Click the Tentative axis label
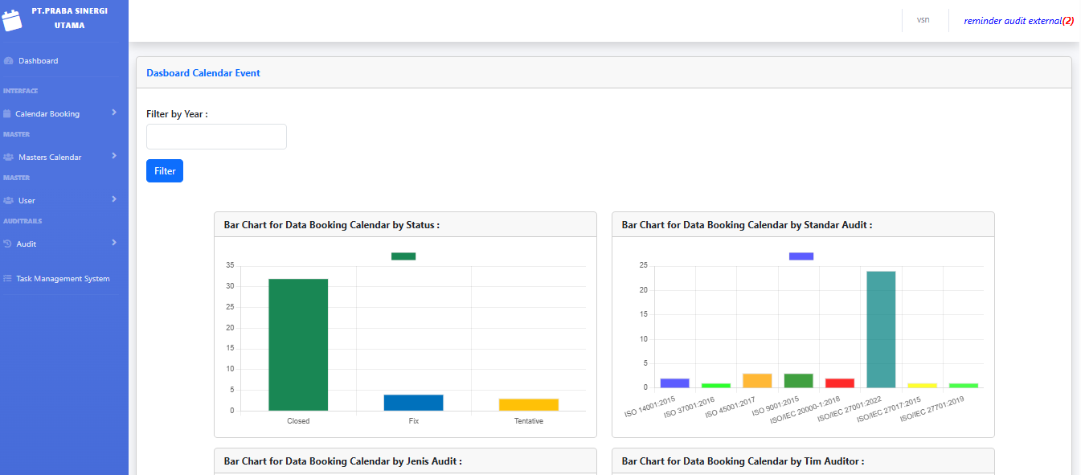Image resolution: width=1081 pixels, height=475 pixels. [529, 421]
